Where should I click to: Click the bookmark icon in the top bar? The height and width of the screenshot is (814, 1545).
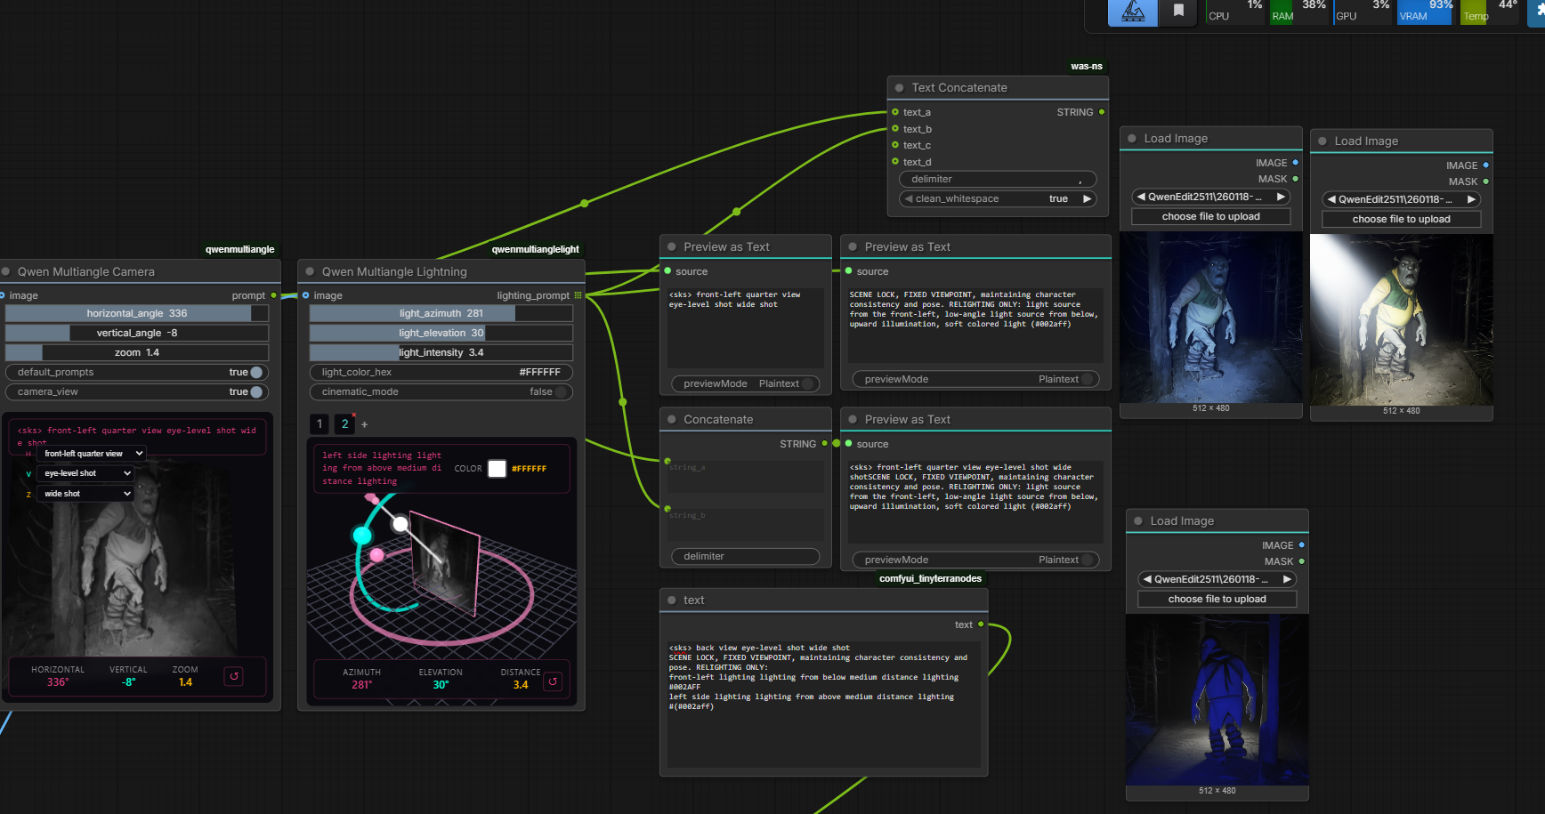pos(1178,12)
